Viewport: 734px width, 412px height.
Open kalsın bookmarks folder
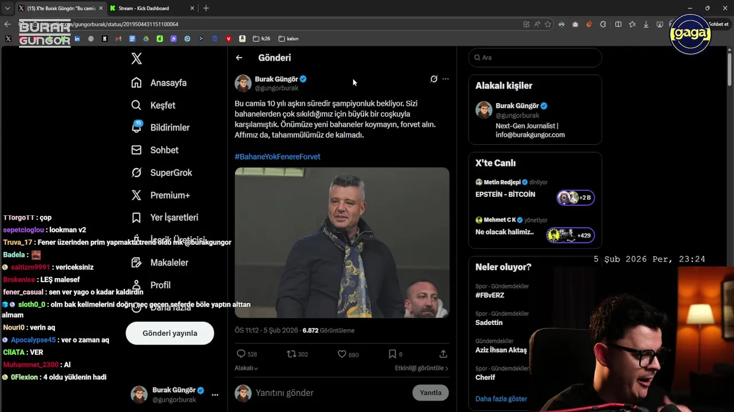(x=288, y=39)
